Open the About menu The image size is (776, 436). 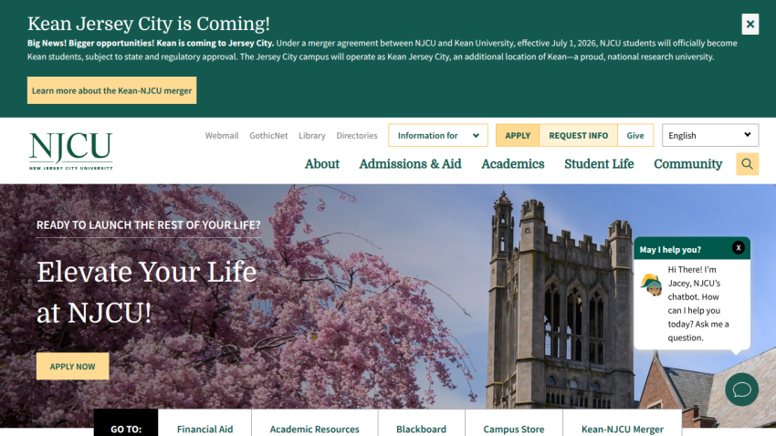click(322, 164)
